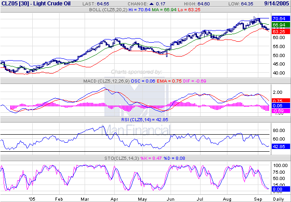
Task: Click the %D = 8.08 text
Action: click(174, 158)
